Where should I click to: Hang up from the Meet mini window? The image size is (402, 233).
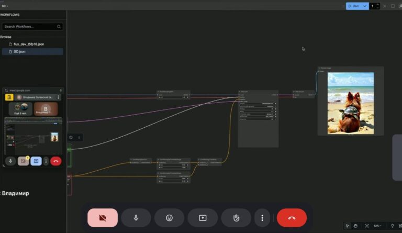tap(56, 161)
